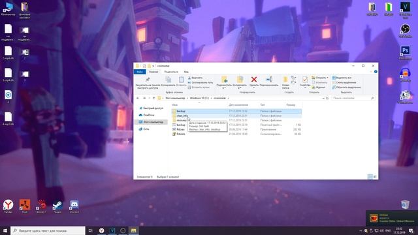Open the blue File tab
Image resolution: width=418 pixels, height=235 pixels.
point(140,72)
